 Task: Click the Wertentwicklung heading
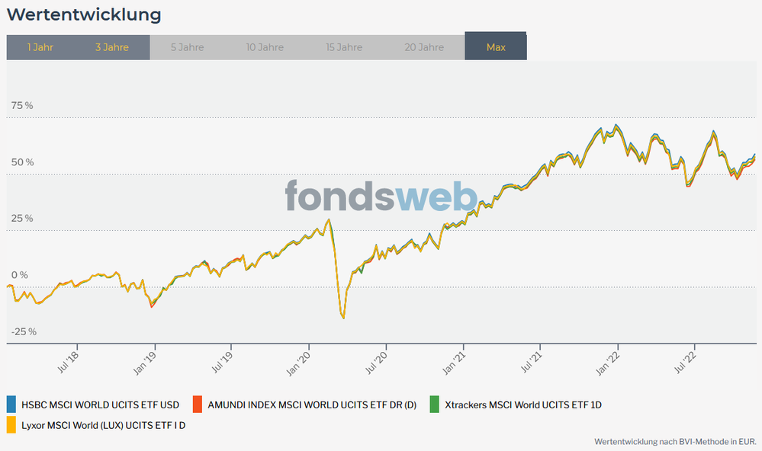(84, 14)
